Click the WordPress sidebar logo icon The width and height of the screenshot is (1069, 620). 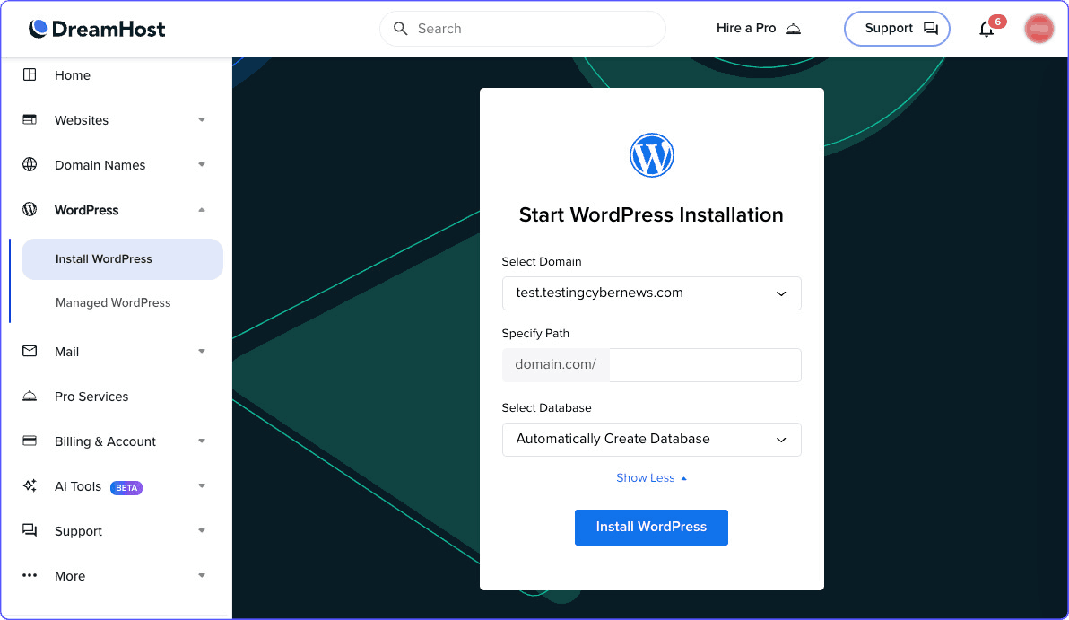pyautogui.click(x=30, y=209)
